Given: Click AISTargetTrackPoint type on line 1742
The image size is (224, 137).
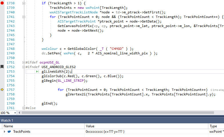Looking at the screenshot, I should (77, 21).
